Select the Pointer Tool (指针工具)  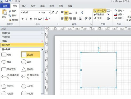[100, 11]
